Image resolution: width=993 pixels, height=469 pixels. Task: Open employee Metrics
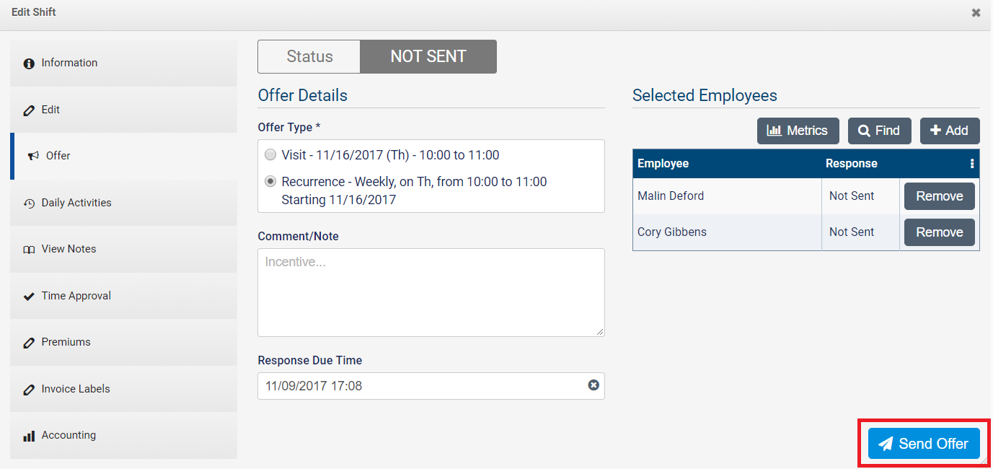(x=798, y=131)
